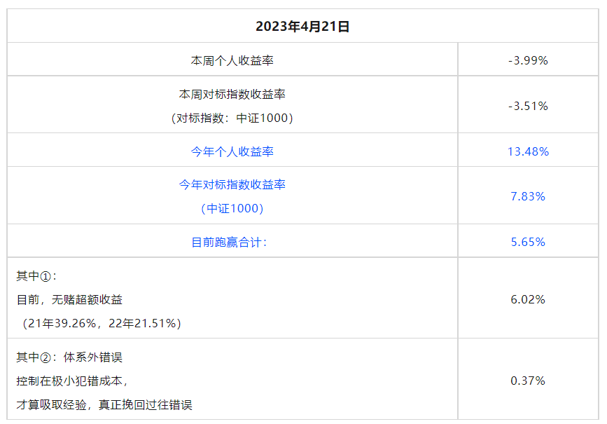Select the heading 其中②：体系外错误
The width and height of the screenshot is (607, 424).
click(x=70, y=357)
